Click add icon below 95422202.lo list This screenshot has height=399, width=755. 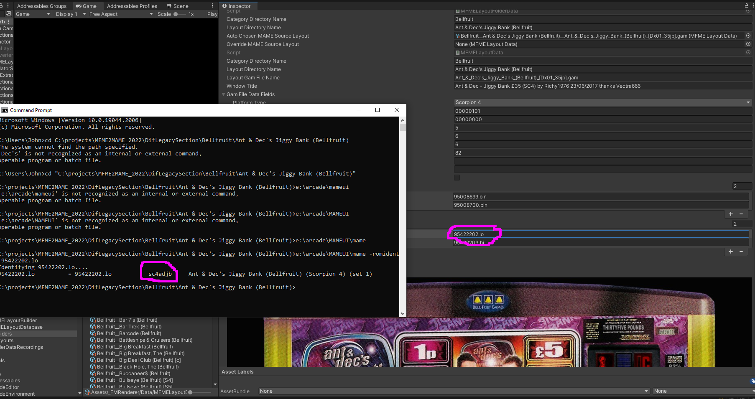731,252
